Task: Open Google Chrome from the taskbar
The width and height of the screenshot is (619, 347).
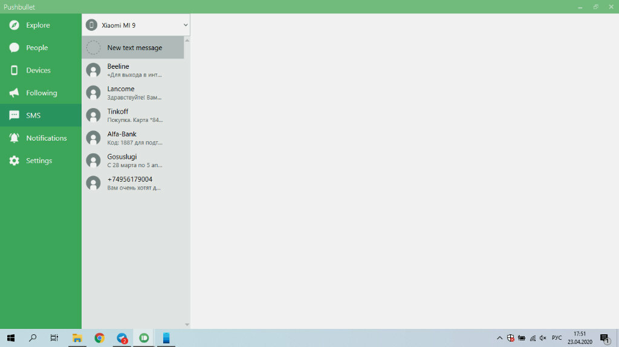Action: tap(100, 338)
